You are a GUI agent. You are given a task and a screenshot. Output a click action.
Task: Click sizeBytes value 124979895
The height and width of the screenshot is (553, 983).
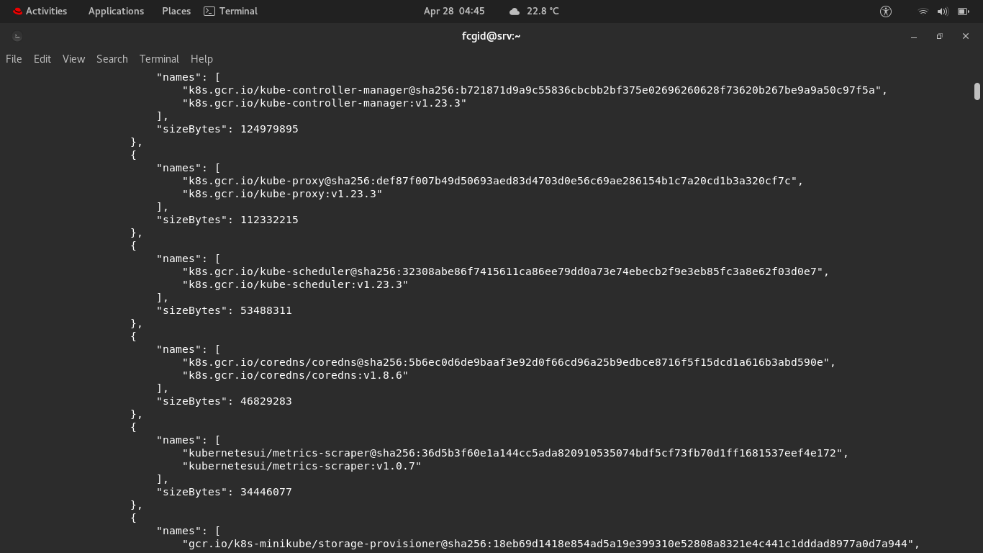(269, 129)
